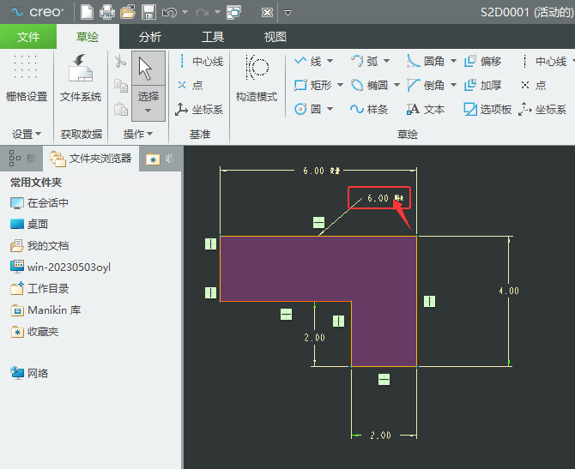The width and height of the screenshot is (575, 469).
Task: Switch to the 视图 ribbon tab
Action: [275, 37]
